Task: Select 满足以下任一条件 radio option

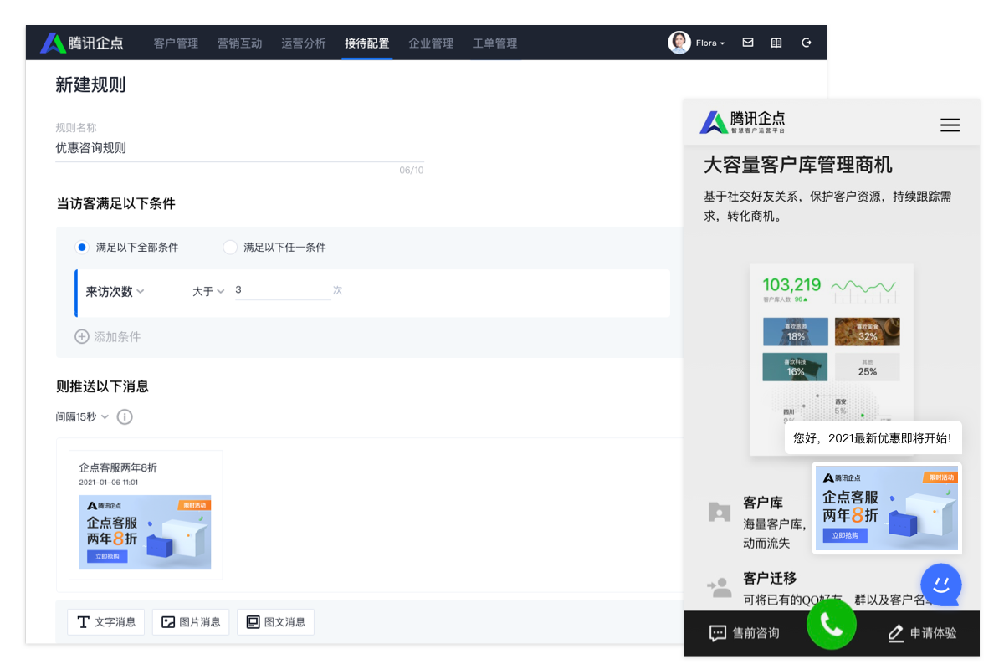Action: coord(229,248)
